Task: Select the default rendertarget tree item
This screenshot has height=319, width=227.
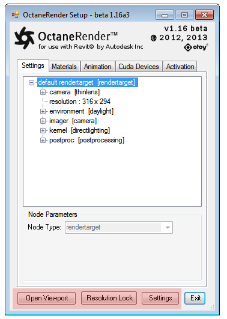Action: coord(88,82)
